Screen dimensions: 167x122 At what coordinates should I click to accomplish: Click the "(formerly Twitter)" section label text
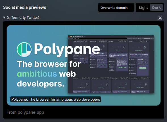point(25,18)
